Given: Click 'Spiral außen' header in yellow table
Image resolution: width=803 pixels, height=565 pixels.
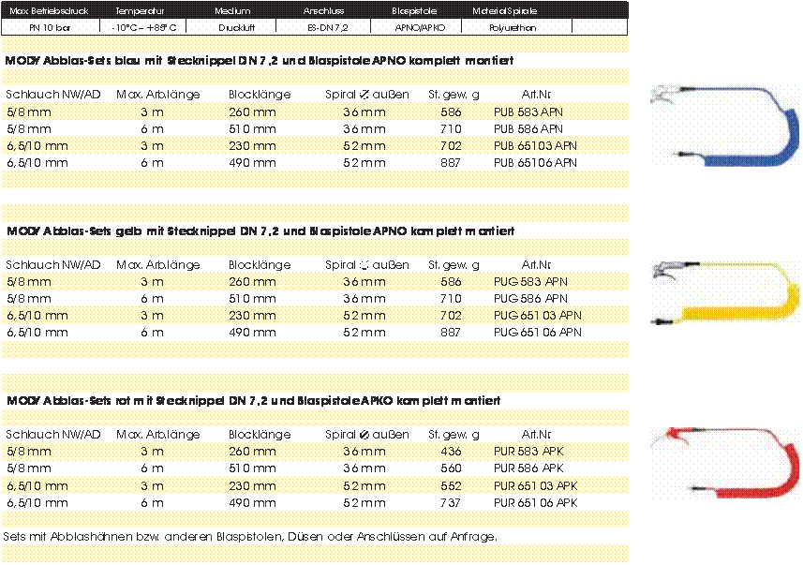Looking at the screenshot, I should pos(367,265).
